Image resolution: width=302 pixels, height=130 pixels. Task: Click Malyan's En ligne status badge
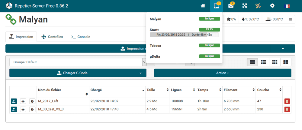[x=209, y=19]
